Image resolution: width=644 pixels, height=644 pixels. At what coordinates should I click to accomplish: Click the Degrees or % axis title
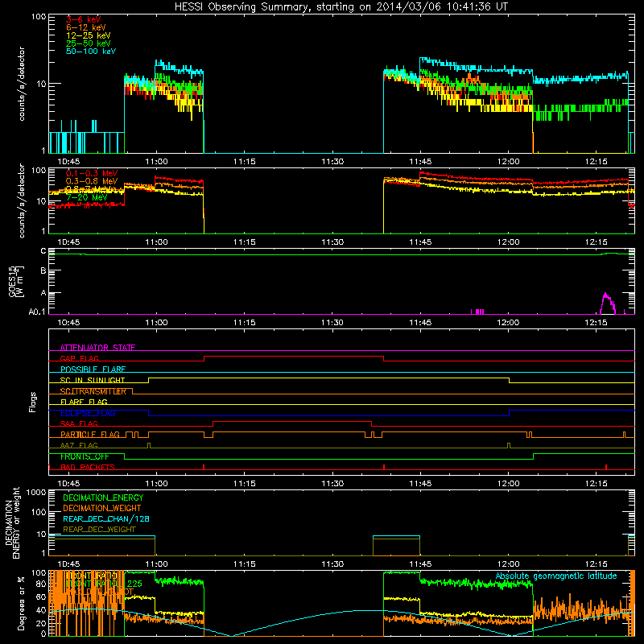(21, 603)
